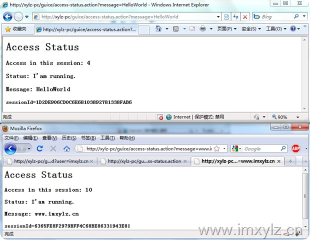310x240 pixels.
Task: Click the Adblock Plus ABP icon
Action: 296,148
